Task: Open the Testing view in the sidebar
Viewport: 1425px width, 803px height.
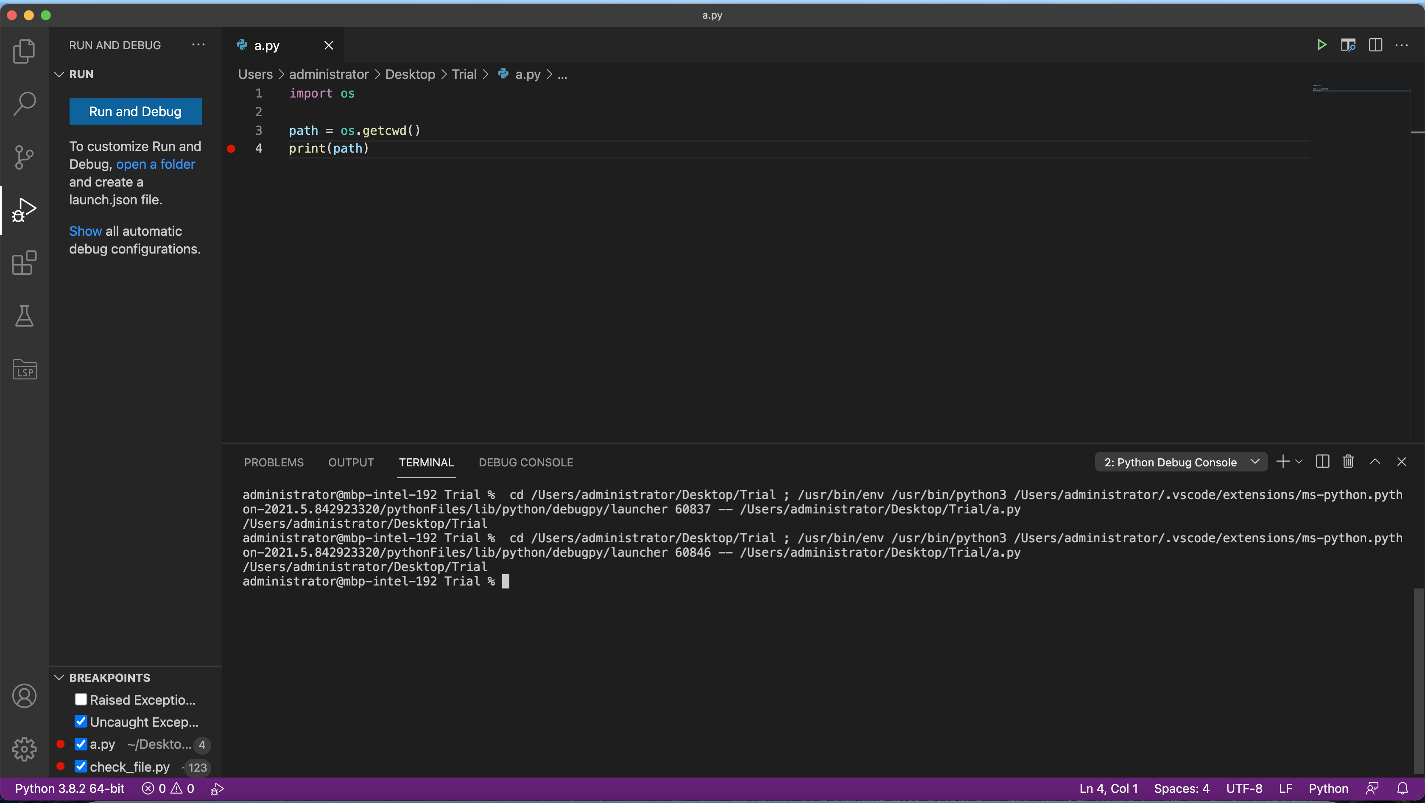Action: [24, 316]
